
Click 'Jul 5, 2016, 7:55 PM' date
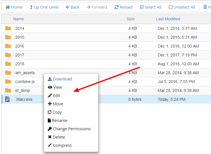tap(176, 82)
